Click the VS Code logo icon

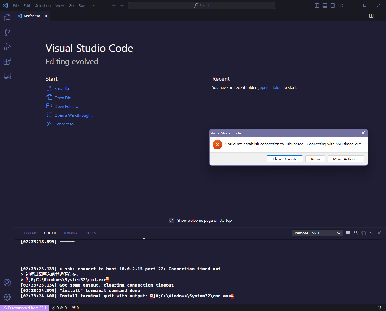(x=5, y=5)
